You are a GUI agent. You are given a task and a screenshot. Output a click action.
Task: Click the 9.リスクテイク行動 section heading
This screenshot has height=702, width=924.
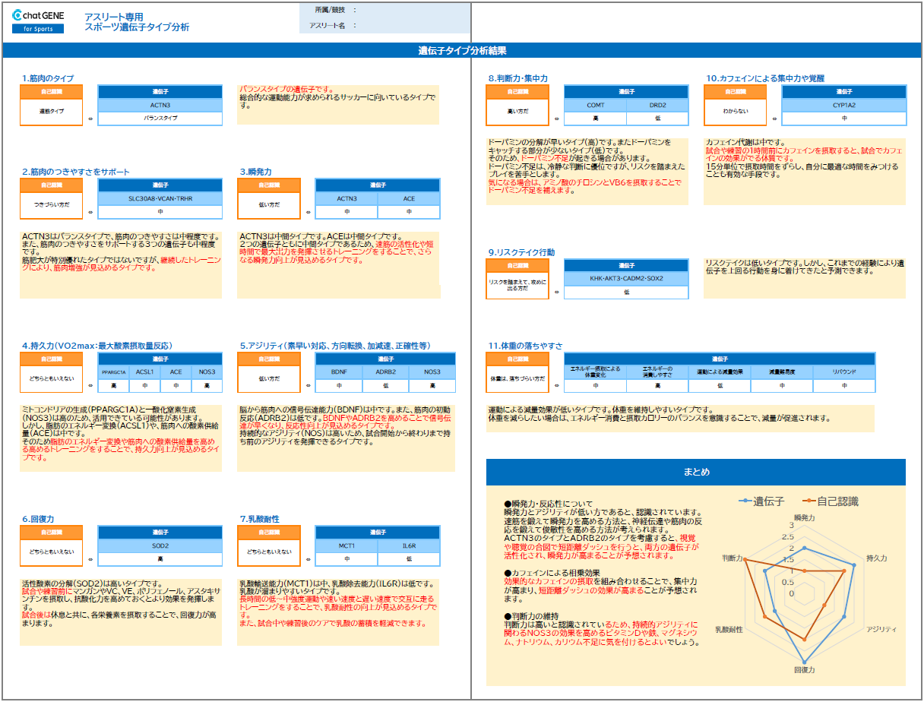point(521,252)
